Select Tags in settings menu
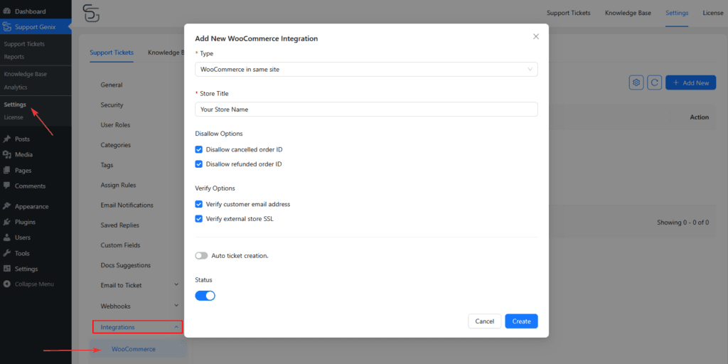 pyautogui.click(x=107, y=165)
